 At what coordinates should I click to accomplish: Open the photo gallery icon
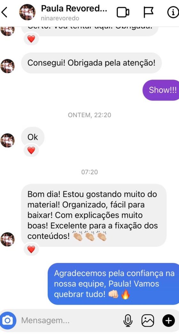148,321
